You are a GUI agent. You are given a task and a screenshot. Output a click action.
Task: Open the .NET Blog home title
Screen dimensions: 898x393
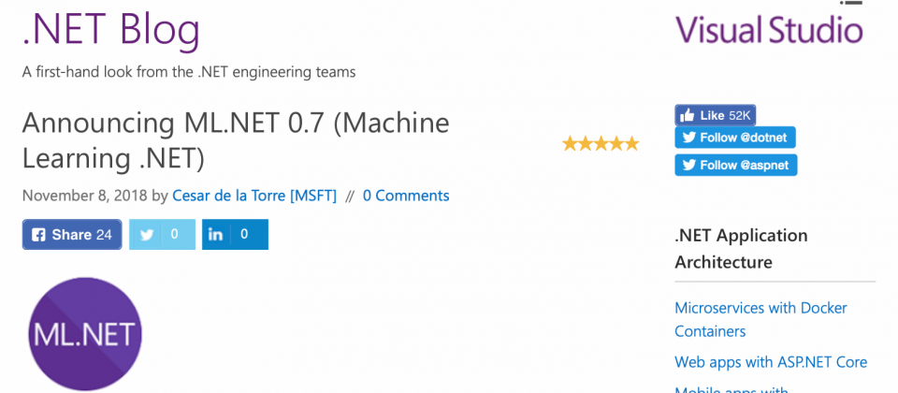[111, 29]
